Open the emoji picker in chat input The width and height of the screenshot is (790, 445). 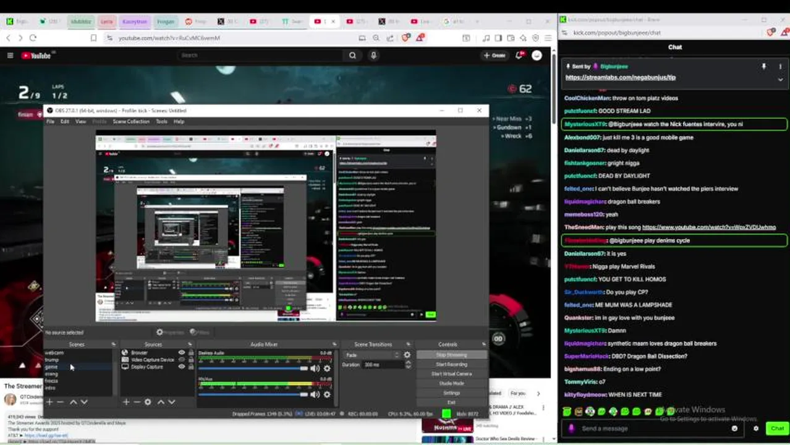(x=734, y=428)
